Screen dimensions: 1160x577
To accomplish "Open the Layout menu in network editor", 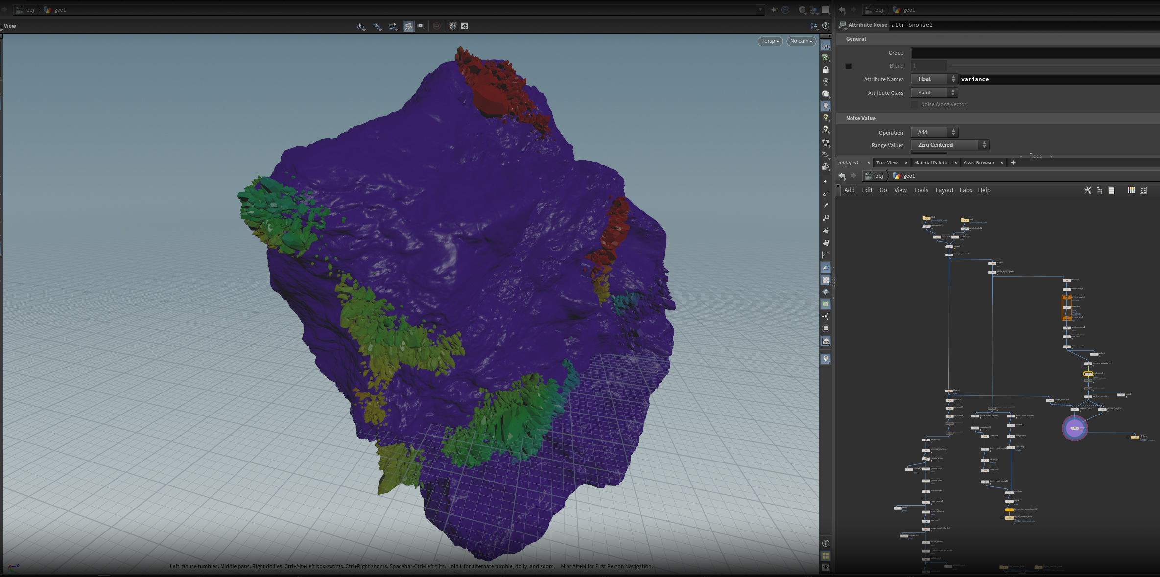I will point(944,190).
